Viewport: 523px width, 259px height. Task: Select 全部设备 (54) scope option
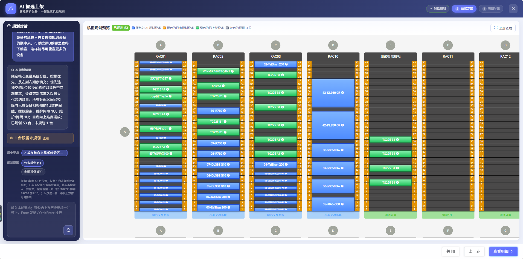(33, 172)
